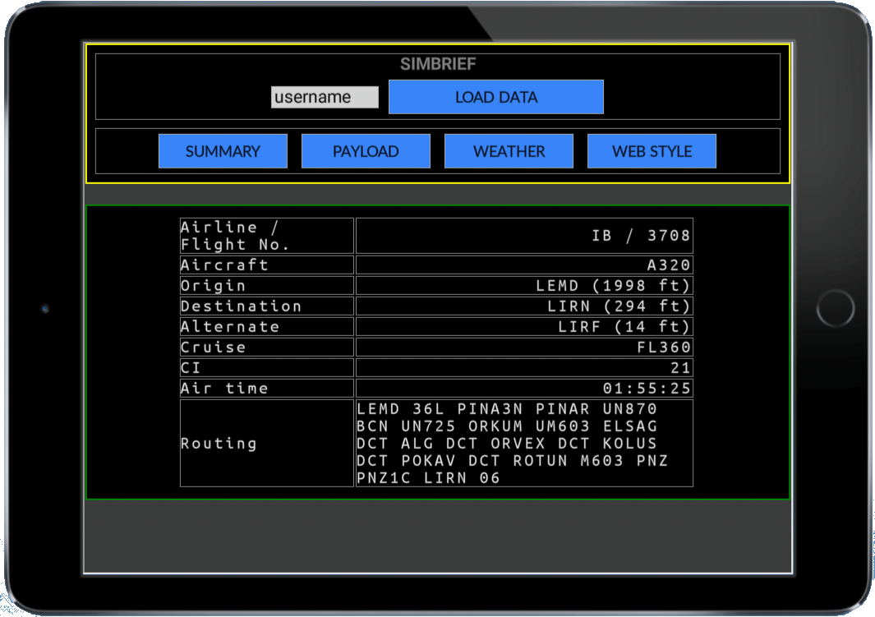Click the routing text starting with LEMD 36L
875x617 pixels.
coord(513,443)
